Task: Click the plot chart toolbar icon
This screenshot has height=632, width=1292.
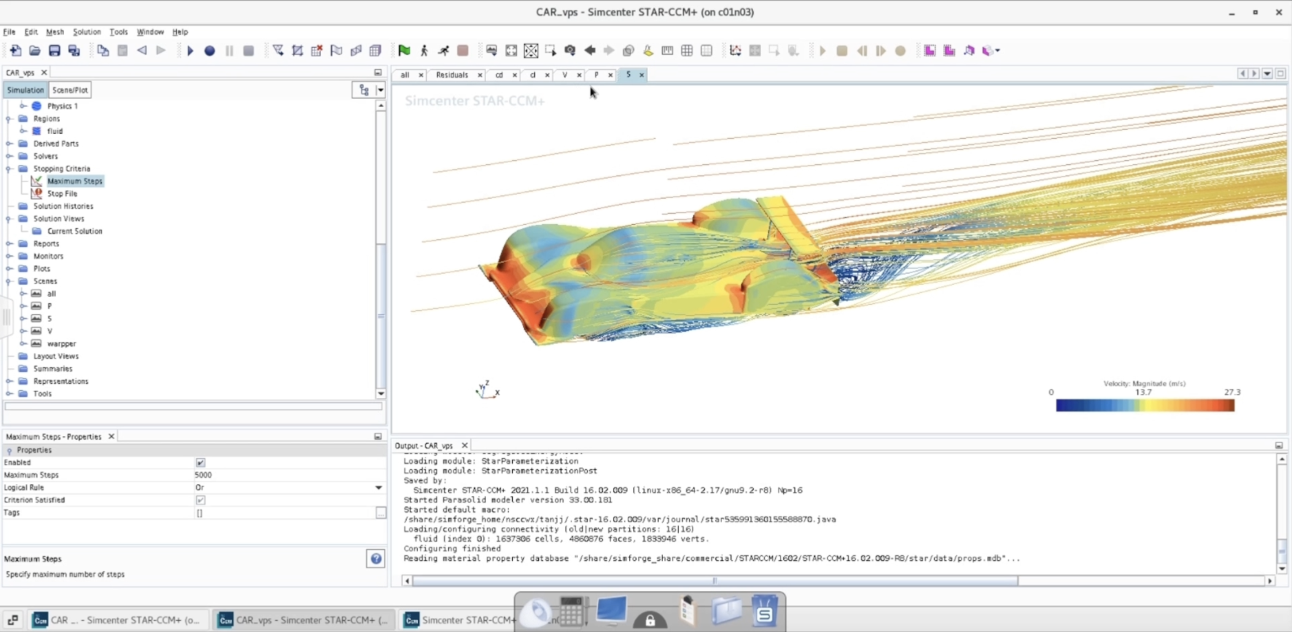Action: click(x=735, y=50)
